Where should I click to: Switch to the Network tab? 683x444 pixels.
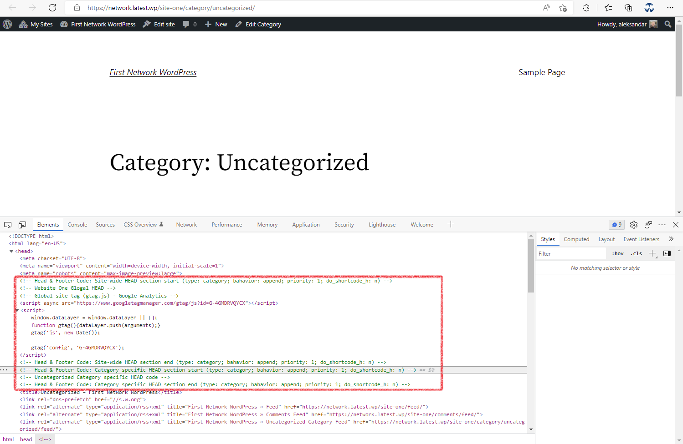186,225
